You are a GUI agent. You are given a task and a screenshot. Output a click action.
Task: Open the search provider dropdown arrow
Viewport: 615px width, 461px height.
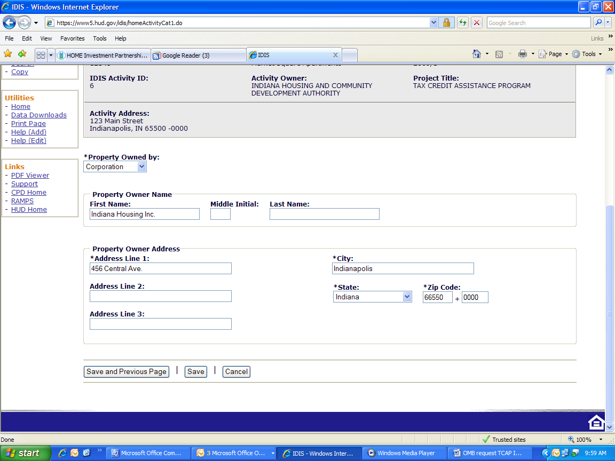pyautogui.click(x=608, y=23)
